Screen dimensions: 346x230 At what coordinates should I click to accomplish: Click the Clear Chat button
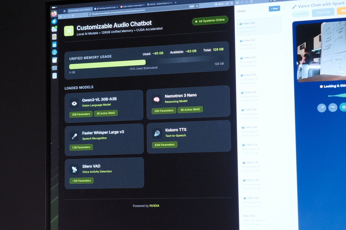[x=323, y=13]
